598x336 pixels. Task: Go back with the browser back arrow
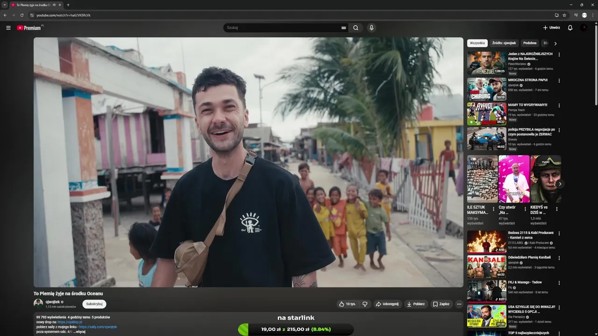click(x=5, y=15)
